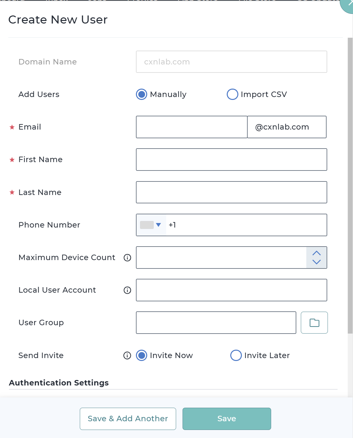Screen dimensions: 353x438
Task: Click the dialog's vertical scrollbar
Action: (x=350, y=185)
